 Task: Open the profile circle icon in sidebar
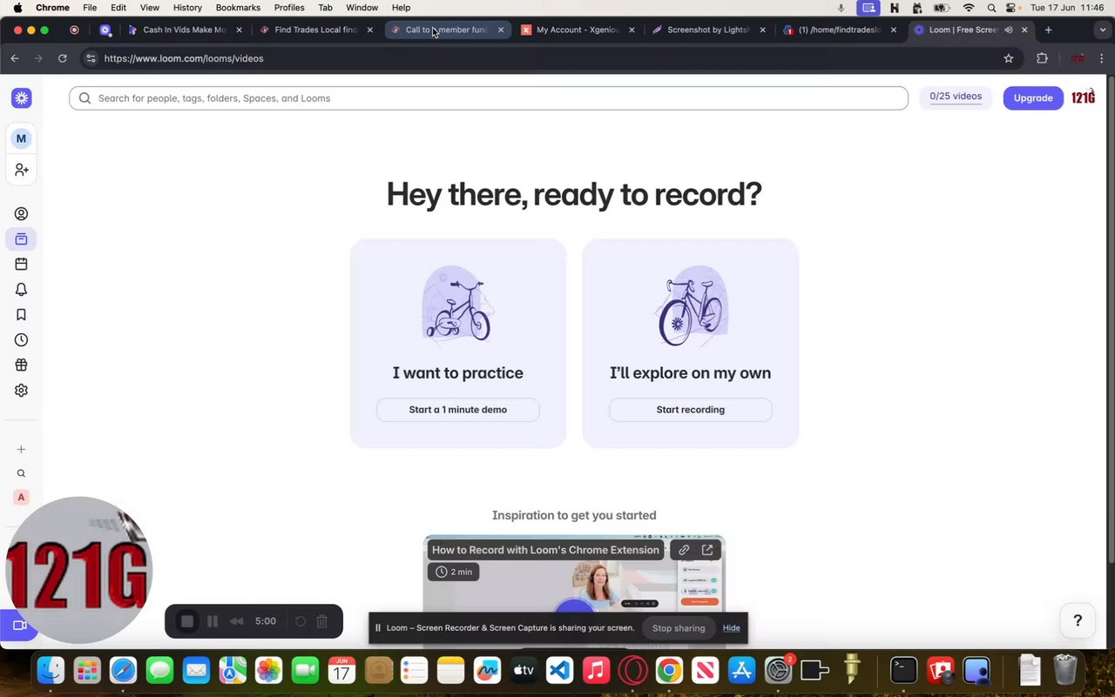[x=21, y=214]
